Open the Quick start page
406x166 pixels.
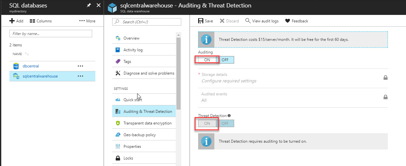click(x=144, y=100)
